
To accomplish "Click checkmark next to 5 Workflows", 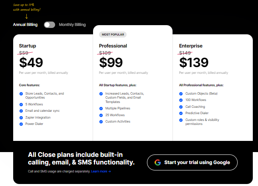I will point(21,104).
